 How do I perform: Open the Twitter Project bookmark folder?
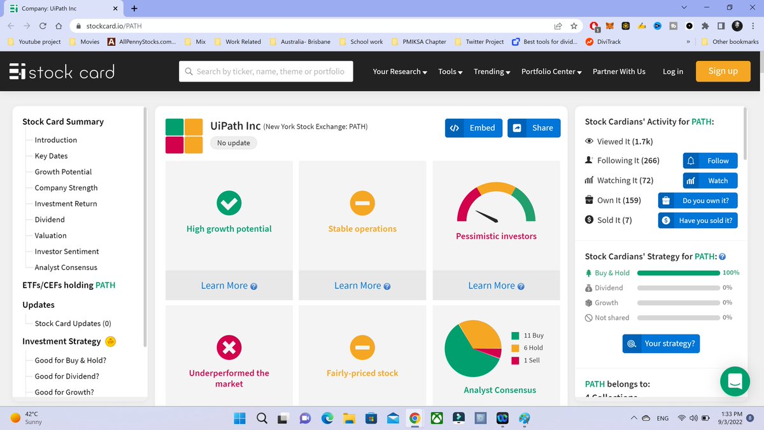pyautogui.click(x=479, y=42)
